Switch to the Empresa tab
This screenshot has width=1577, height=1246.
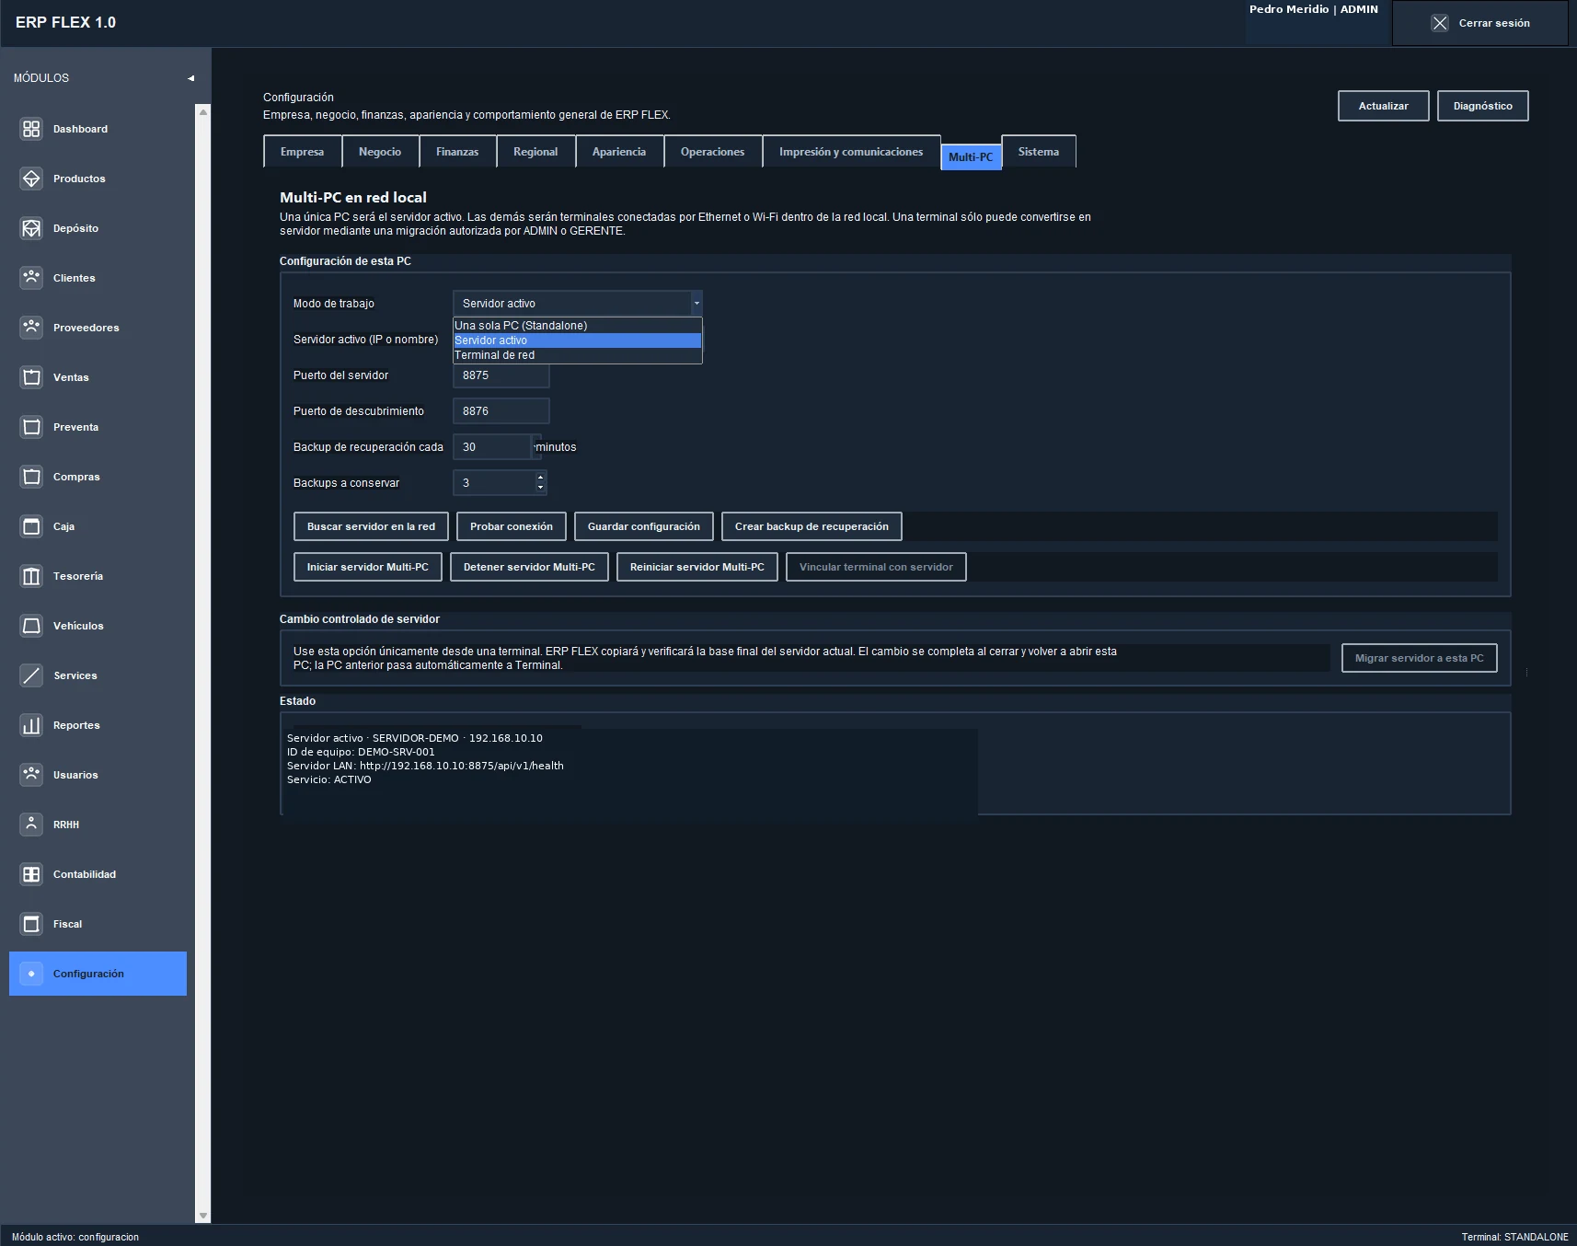click(x=302, y=152)
